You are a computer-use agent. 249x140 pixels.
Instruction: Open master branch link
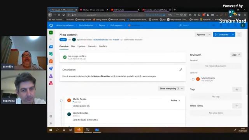[116, 40]
